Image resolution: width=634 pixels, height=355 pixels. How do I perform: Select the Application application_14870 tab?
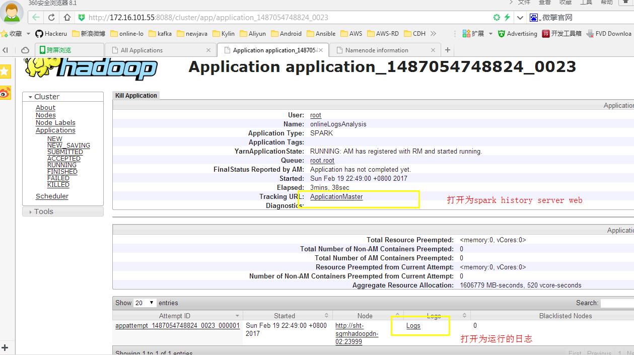(272, 50)
